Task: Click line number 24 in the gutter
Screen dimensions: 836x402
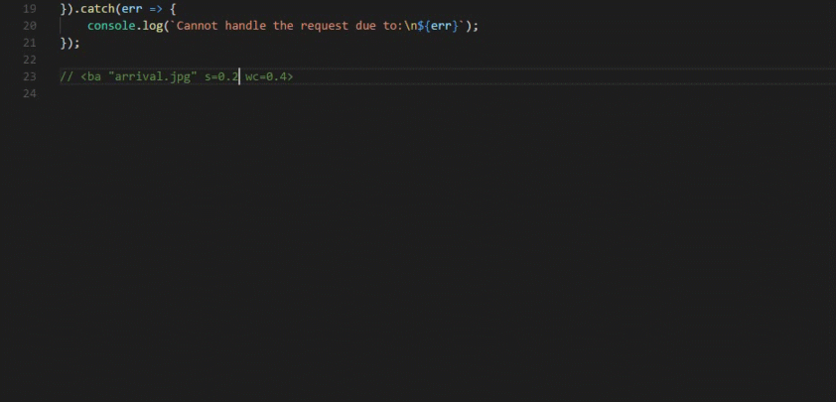Action: click(x=30, y=94)
